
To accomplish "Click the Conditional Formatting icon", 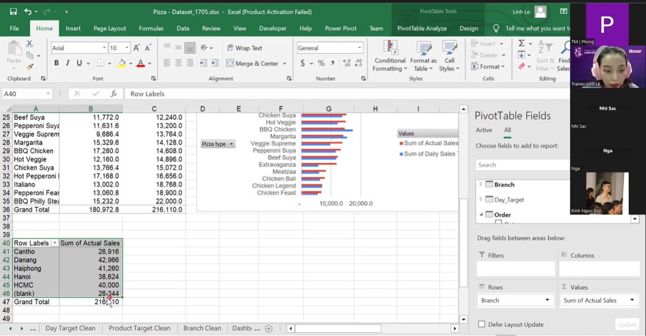I will point(390,48).
